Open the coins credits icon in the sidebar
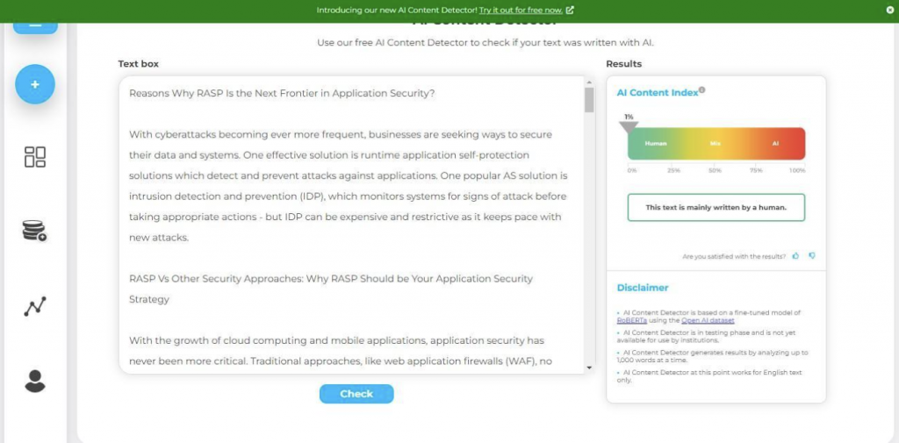The height and width of the screenshot is (443, 899). coord(35,231)
